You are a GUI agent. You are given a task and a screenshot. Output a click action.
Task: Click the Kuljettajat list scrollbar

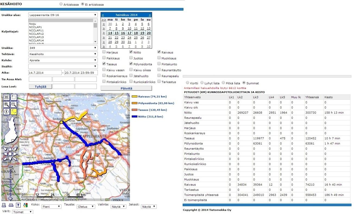(x=95, y=31)
